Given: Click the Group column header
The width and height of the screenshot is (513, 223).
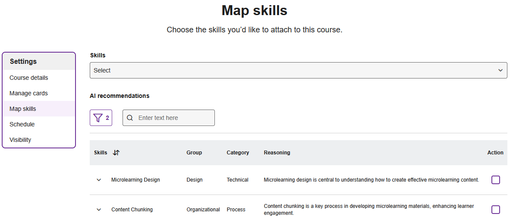Looking at the screenshot, I should [194, 153].
